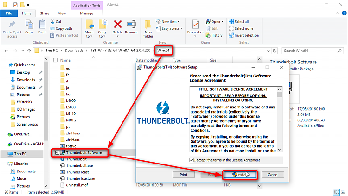Toggle the select-all checkbox beside Name
Image resolution: width=348 pixels, height=196 pixels.
55,60
